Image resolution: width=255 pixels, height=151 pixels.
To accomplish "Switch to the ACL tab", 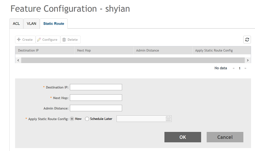I will 16,24.
